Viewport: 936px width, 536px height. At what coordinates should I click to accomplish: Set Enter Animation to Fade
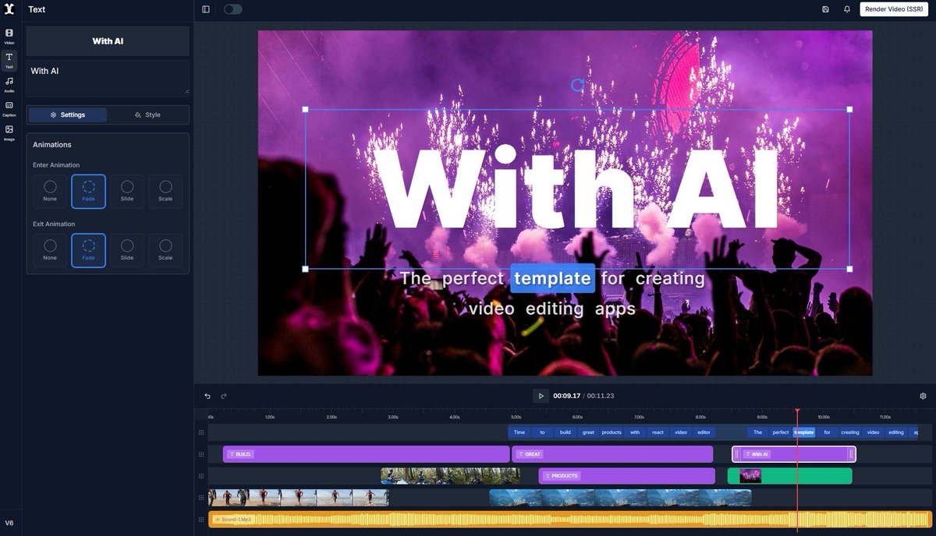coord(88,191)
